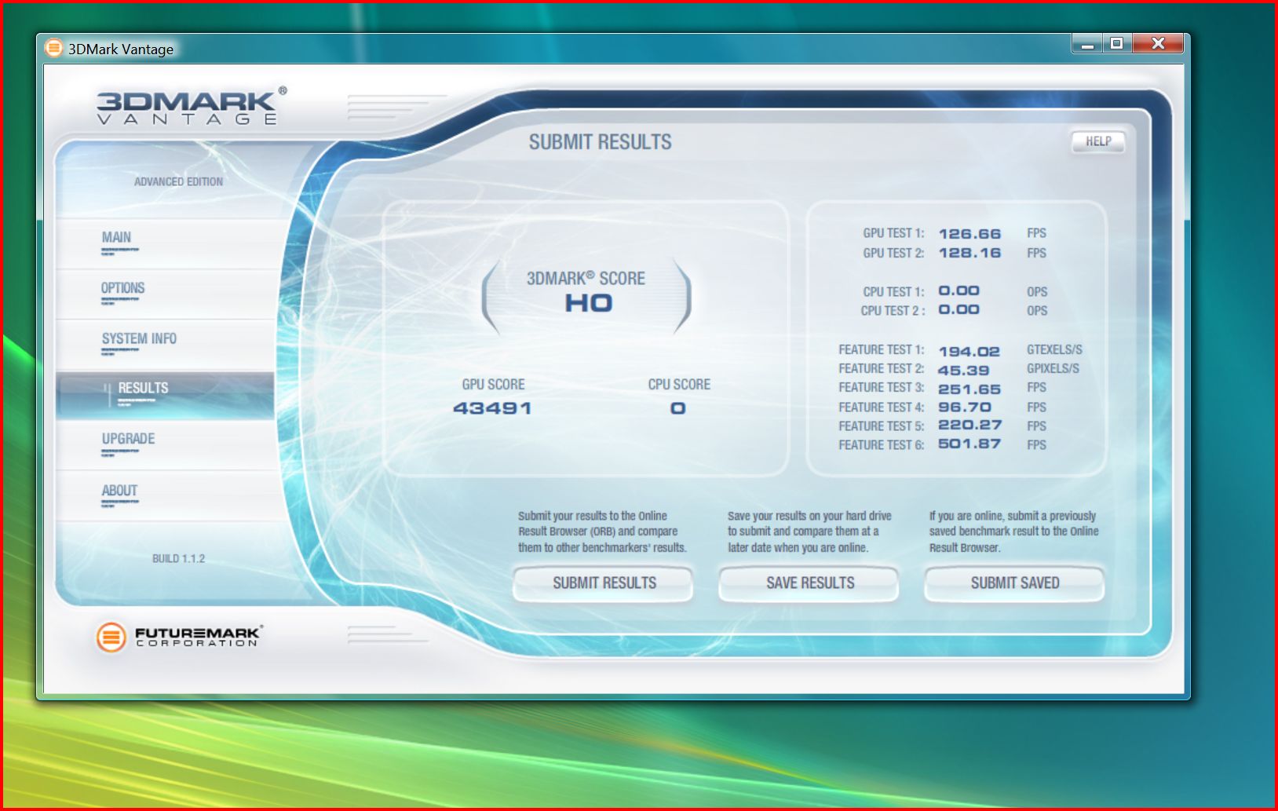The height and width of the screenshot is (811, 1278).
Task: Click the 'If you are online' description text
Action: pos(1013,532)
